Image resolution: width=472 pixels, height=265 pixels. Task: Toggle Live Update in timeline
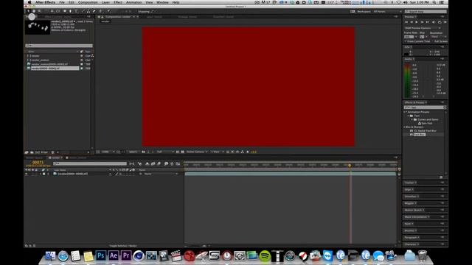[x=139, y=163]
